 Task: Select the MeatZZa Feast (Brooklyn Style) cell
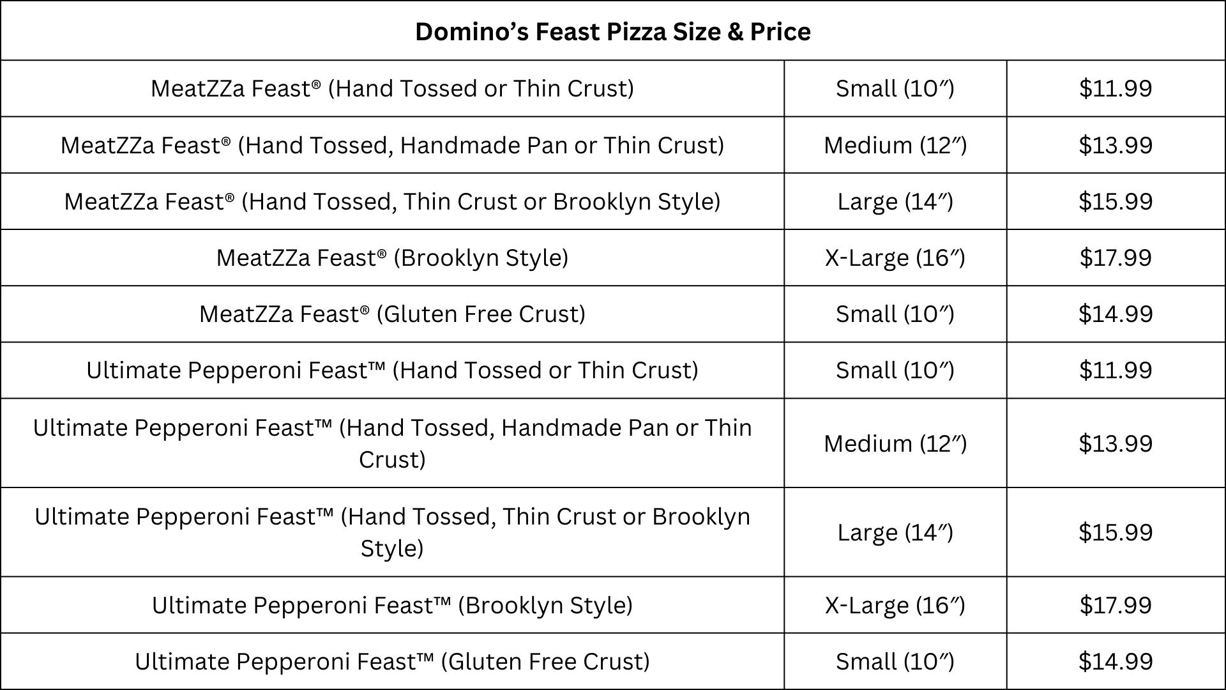pos(392,257)
